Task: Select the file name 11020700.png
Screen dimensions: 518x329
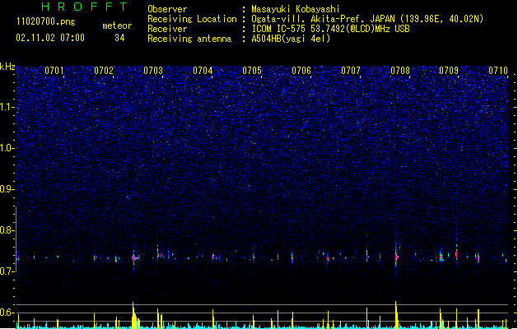Action: 46,22
